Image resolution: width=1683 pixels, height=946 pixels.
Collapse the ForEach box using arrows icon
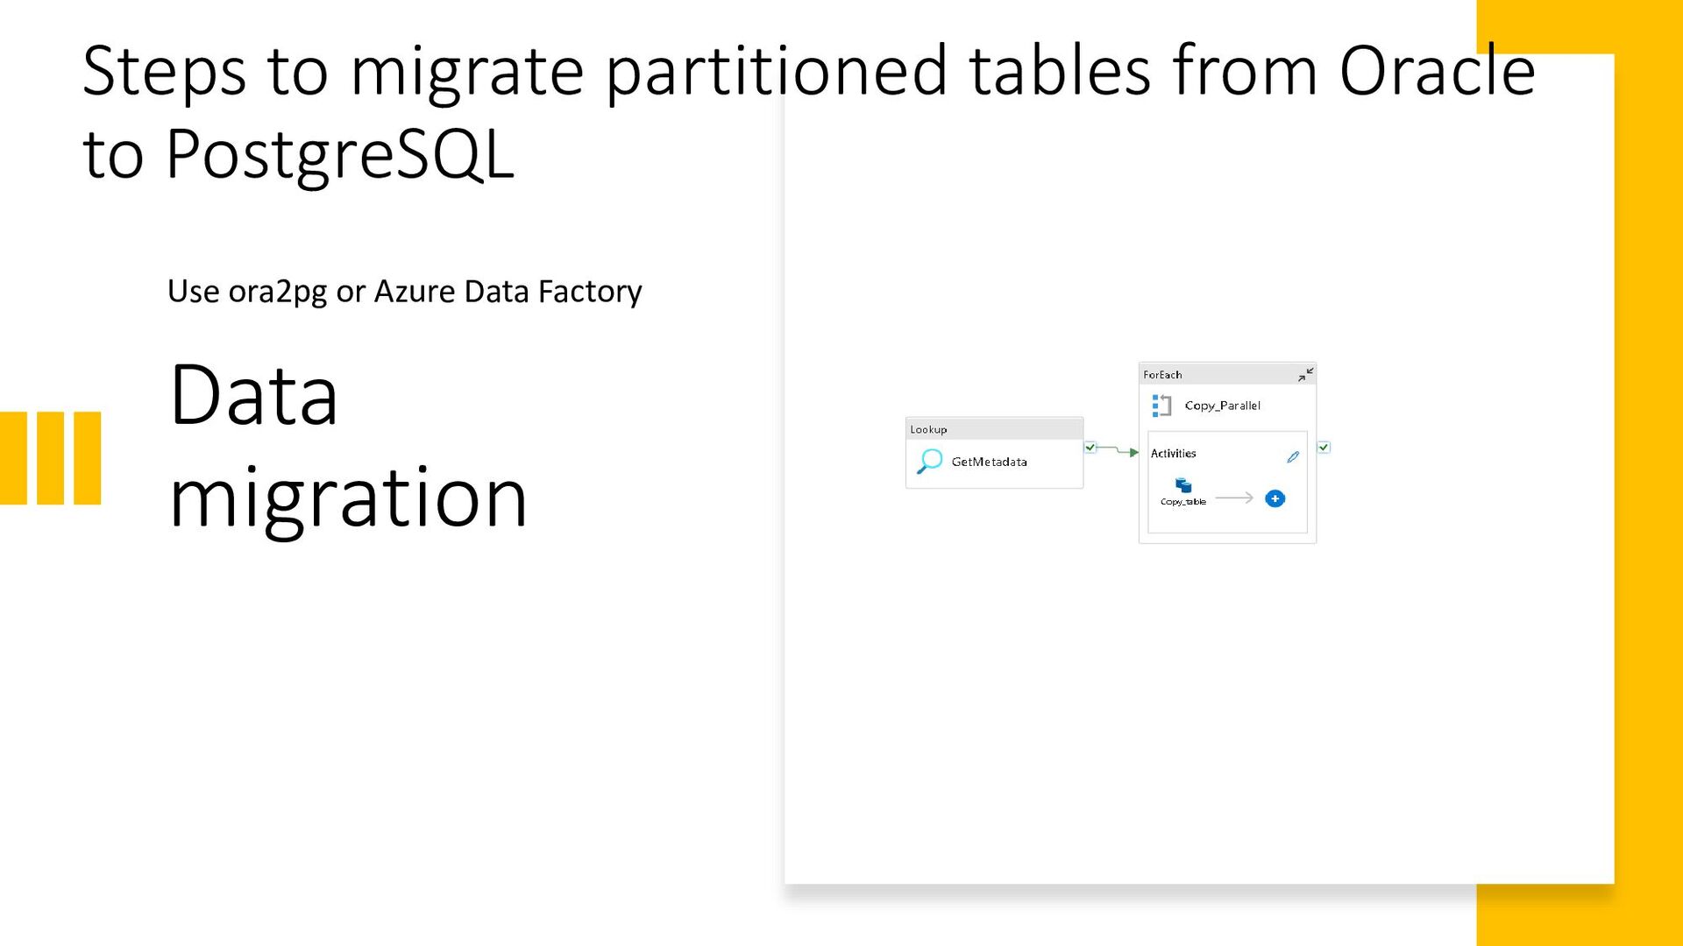click(x=1306, y=374)
